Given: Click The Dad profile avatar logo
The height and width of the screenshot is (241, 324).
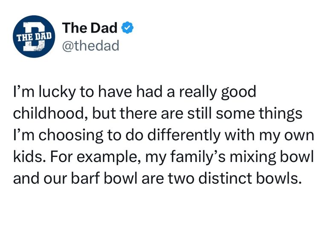Looking at the screenshot, I should [34, 37].
